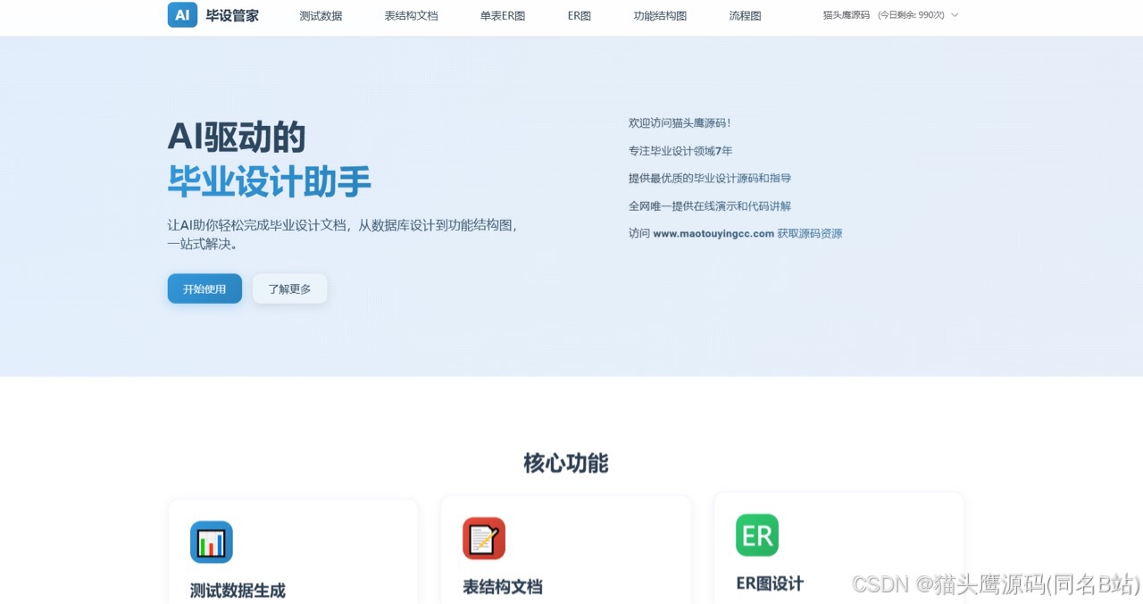1143x604 pixels.
Task: Click the chevron next to 今日剩余 990次
Action: click(955, 15)
